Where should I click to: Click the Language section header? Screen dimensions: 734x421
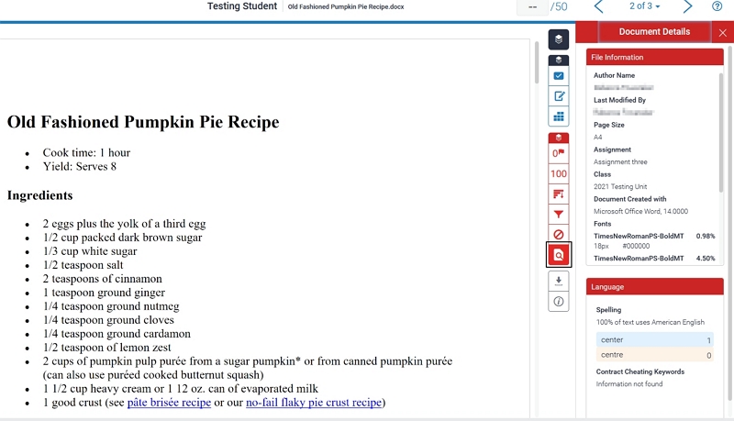[655, 287]
